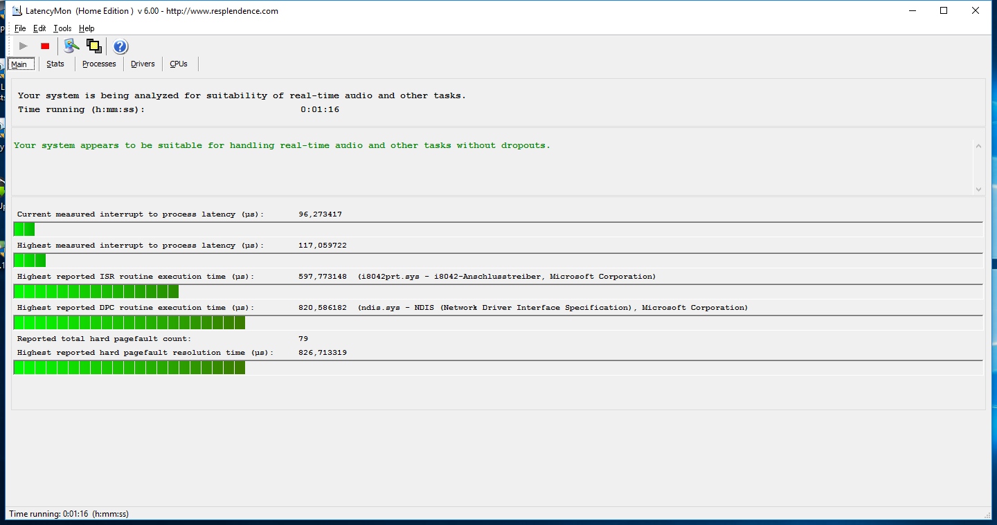Click the highest DPC routine execution bar
Image resolution: width=997 pixels, height=525 pixels.
[x=129, y=322]
